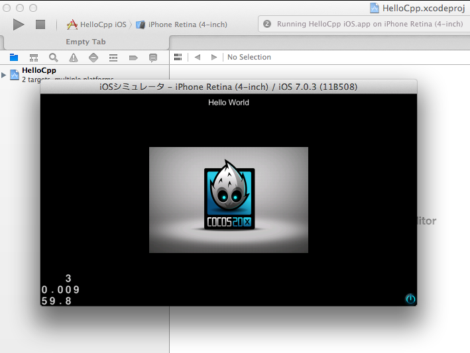Click the Stop button in Xcode toolbar
The image size is (470, 353).
40,25
